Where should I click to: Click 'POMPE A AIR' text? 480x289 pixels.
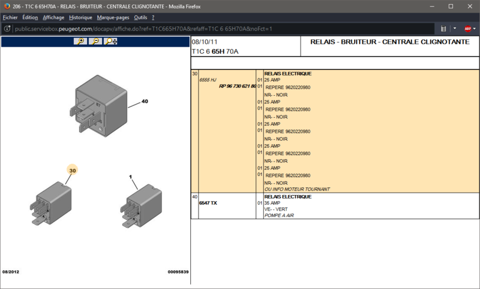pyautogui.click(x=279, y=215)
